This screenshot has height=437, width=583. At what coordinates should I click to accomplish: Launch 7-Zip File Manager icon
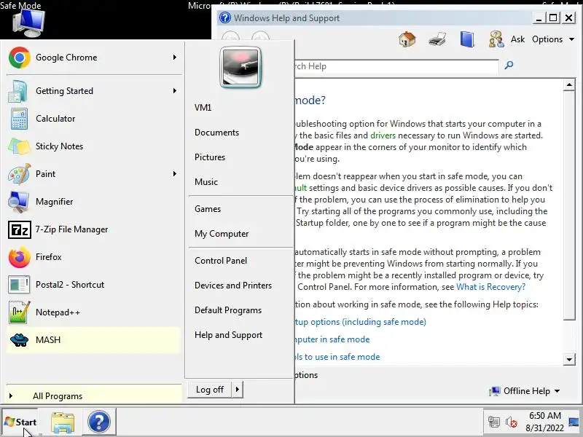(x=20, y=229)
